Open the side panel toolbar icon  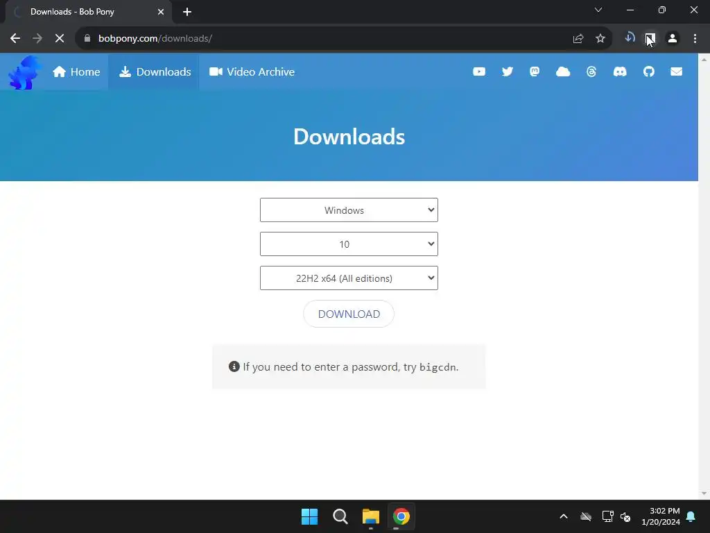650,39
